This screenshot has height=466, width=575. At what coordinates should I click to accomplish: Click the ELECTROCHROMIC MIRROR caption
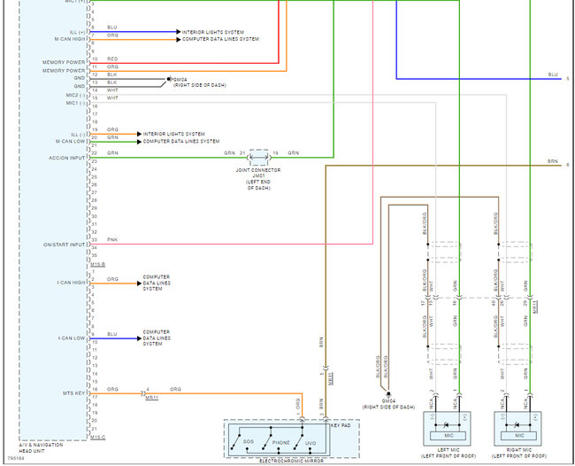click(x=292, y=461)
